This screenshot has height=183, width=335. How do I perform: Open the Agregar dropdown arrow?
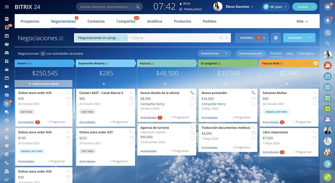[x=311, y=38]
